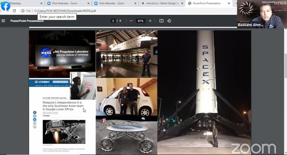
Task: Close the WhatsApp tab
Action: tap(41, 3)
